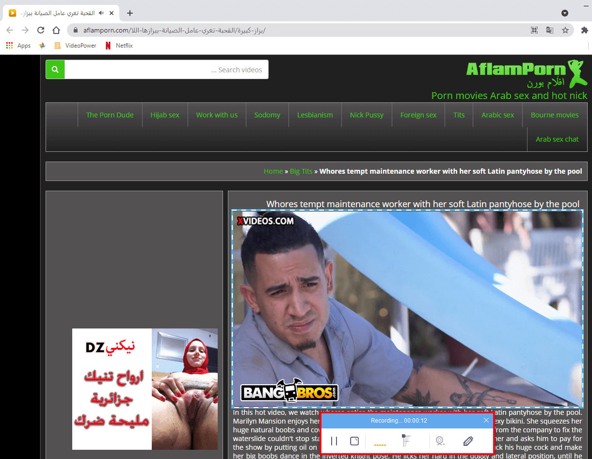Go back to the previous page
This screenshot has height=459, width=592.
click(x=10, y=30)
